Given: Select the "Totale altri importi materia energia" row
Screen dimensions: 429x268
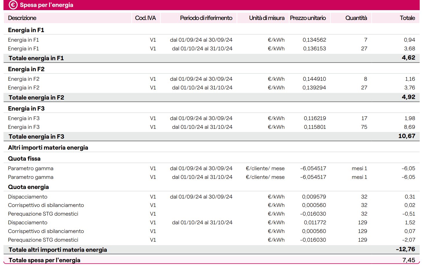Looking at the screenshot, I should 58,250.
